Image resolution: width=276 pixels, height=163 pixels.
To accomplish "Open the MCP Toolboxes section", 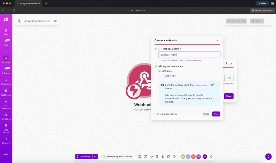I will 6,105.
